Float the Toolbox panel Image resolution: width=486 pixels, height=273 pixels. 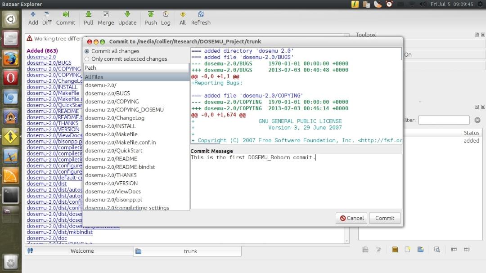pos(477,35)
